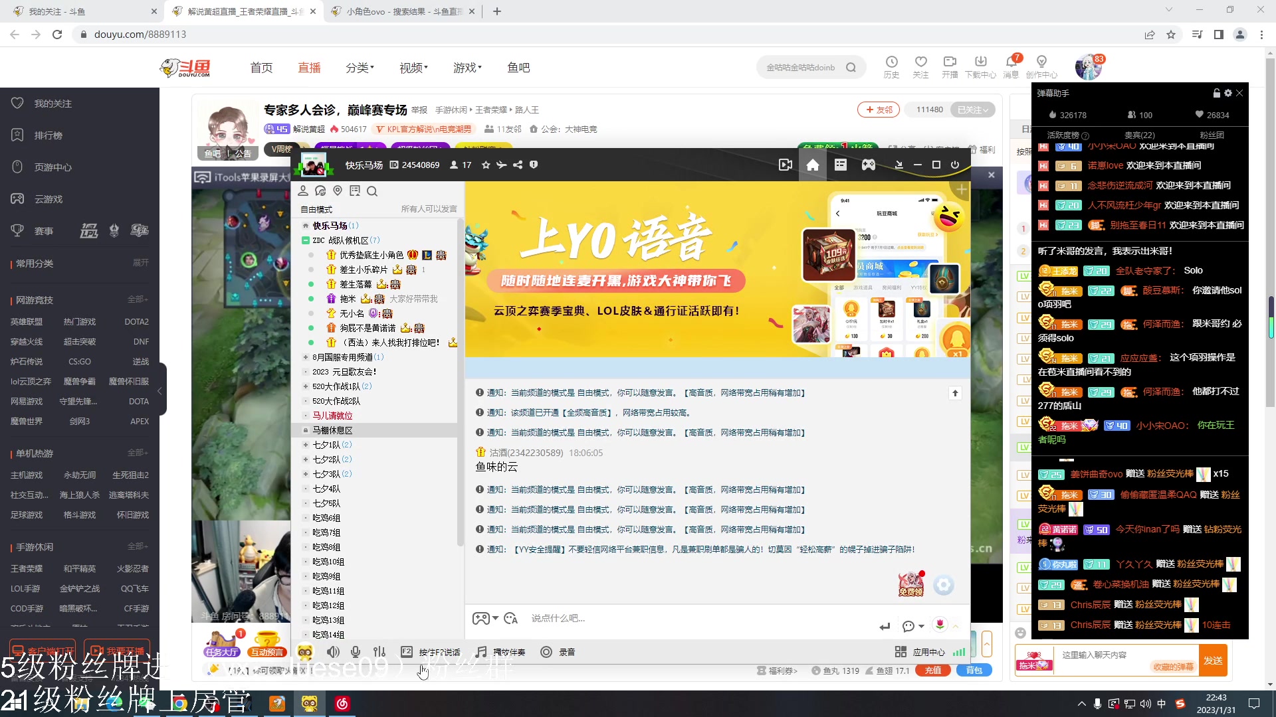Expand the 七夕3队 channel
This screenshot has width=1276, height=717.
[x=305, y=474]
